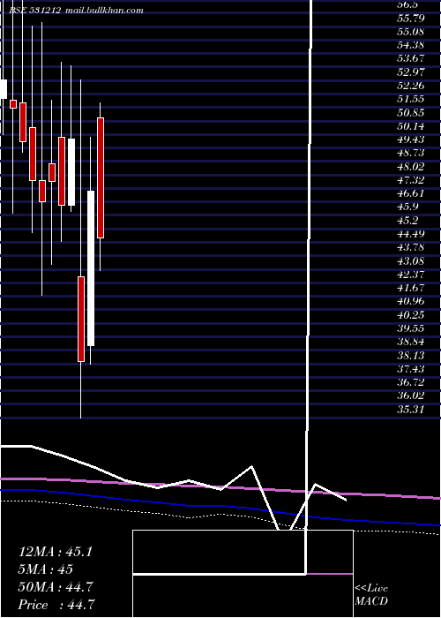Click the 35.31 price axis label
The image size is (441, 618).
click(x=411, y=410)
